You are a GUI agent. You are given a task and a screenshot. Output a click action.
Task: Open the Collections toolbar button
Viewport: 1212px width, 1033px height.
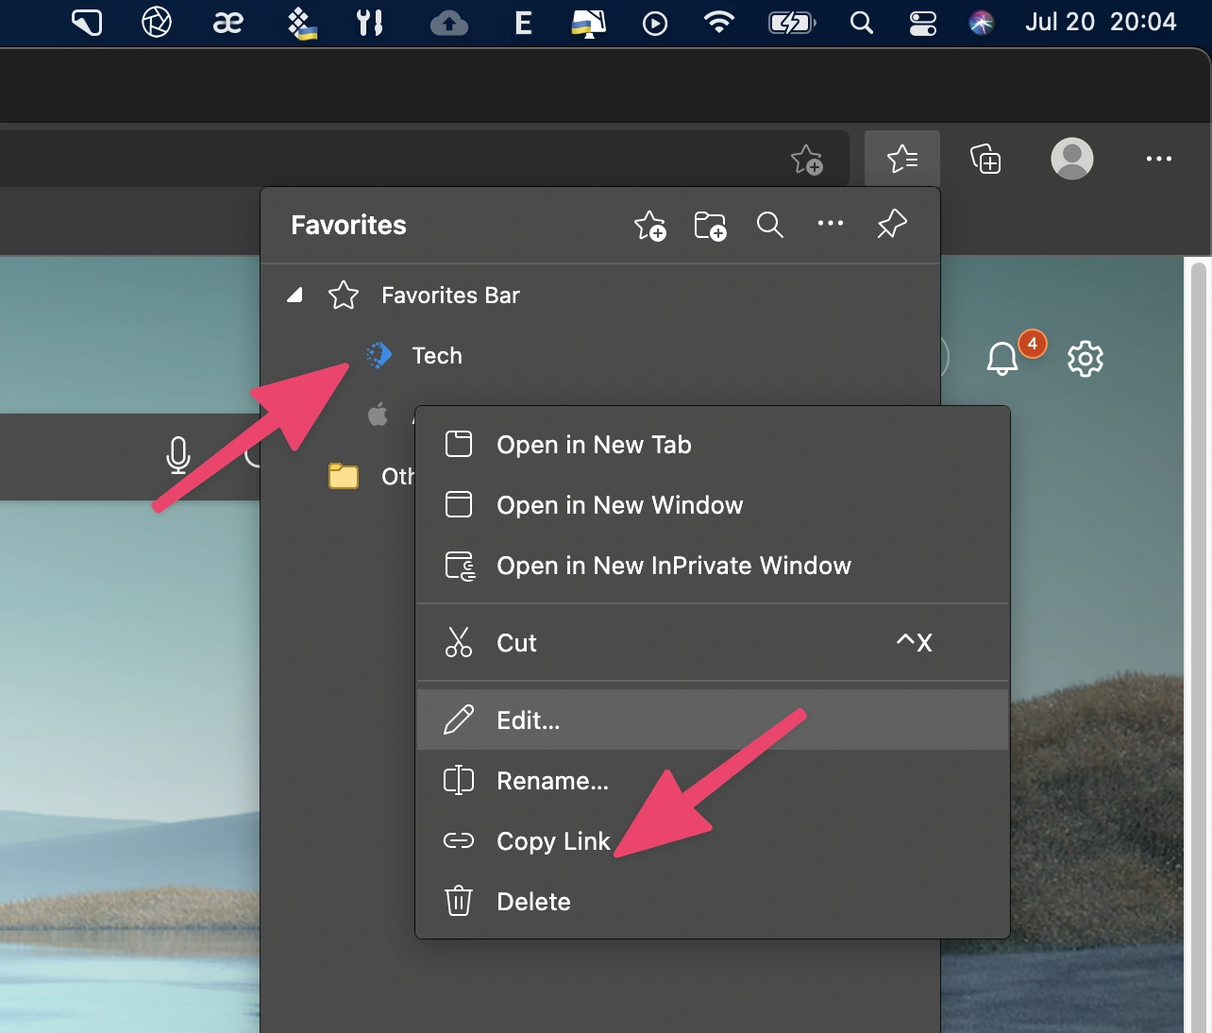[985, 159]
